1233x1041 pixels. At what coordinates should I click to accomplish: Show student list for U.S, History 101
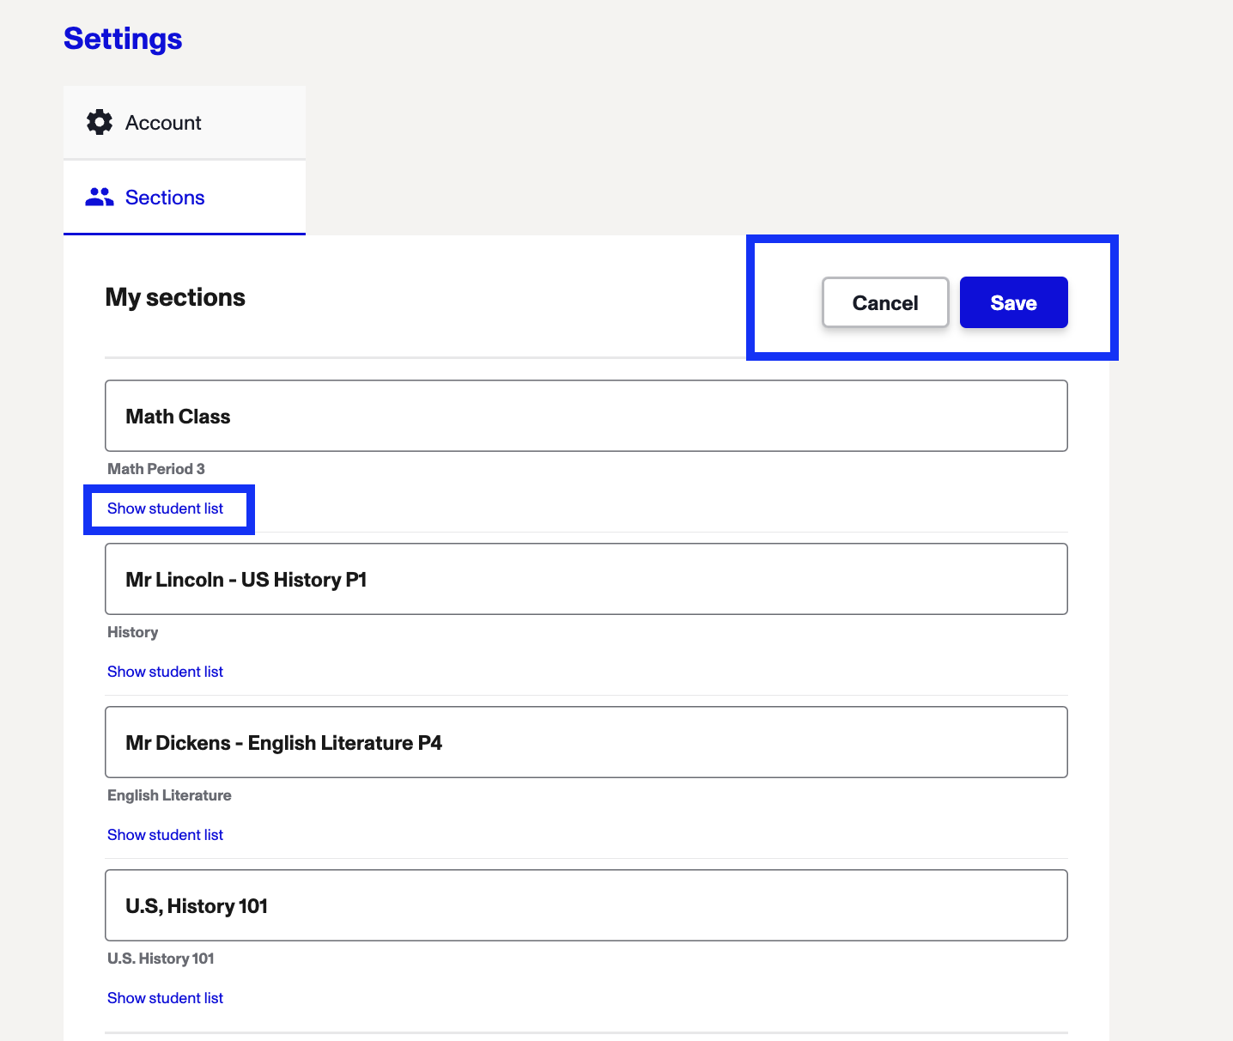[x=165, y=998]
